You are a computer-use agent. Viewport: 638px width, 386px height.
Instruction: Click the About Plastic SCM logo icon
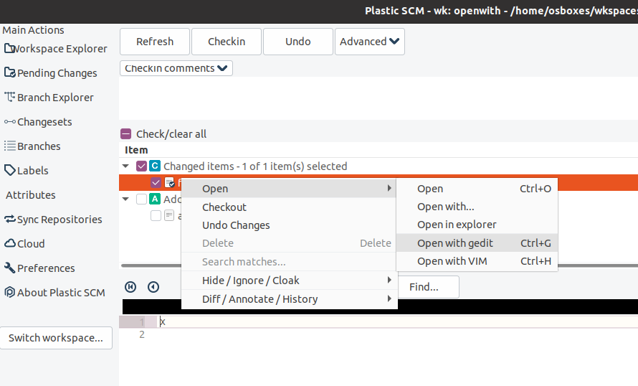(x=10, y=292)
